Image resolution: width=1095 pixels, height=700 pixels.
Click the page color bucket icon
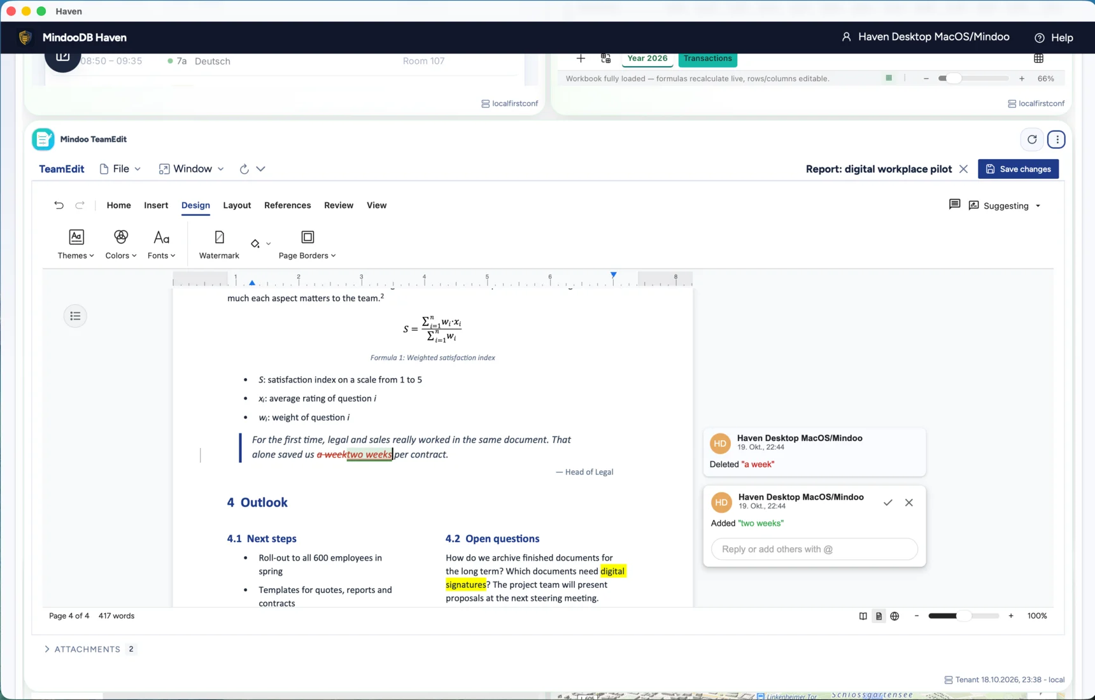pos(255,243)
